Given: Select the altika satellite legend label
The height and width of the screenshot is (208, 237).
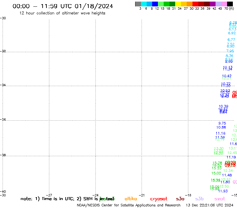Looking at the screenshot, I should tap(131, 199).
